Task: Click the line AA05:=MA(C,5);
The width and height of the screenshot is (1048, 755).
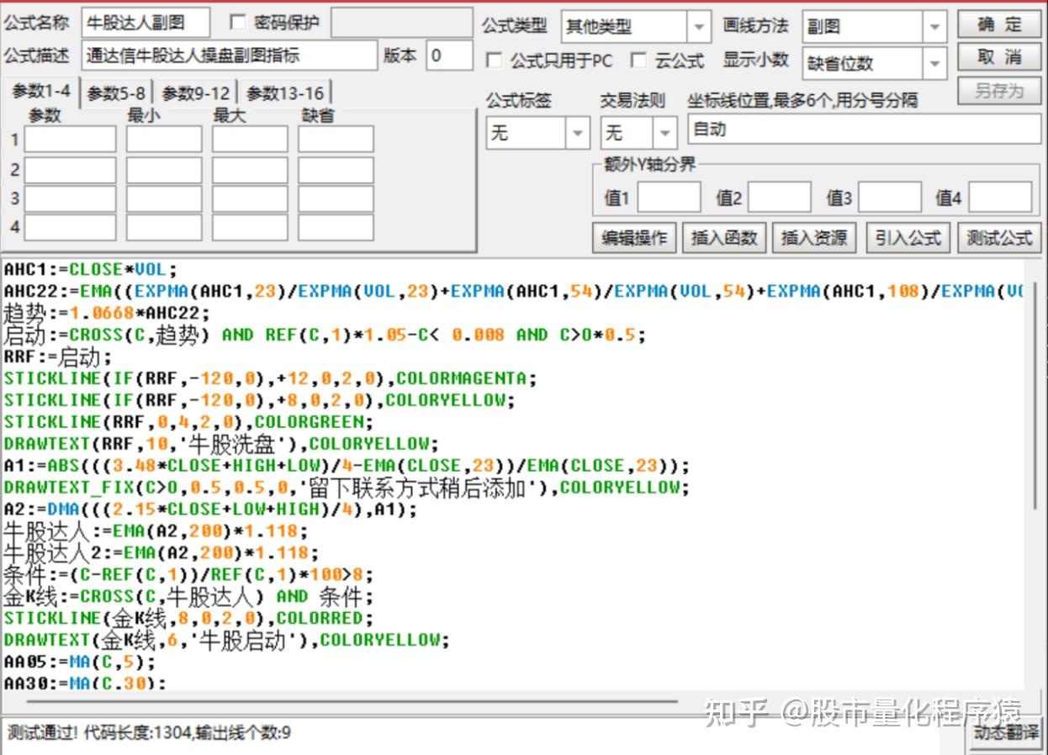Action: pos(80,663)
